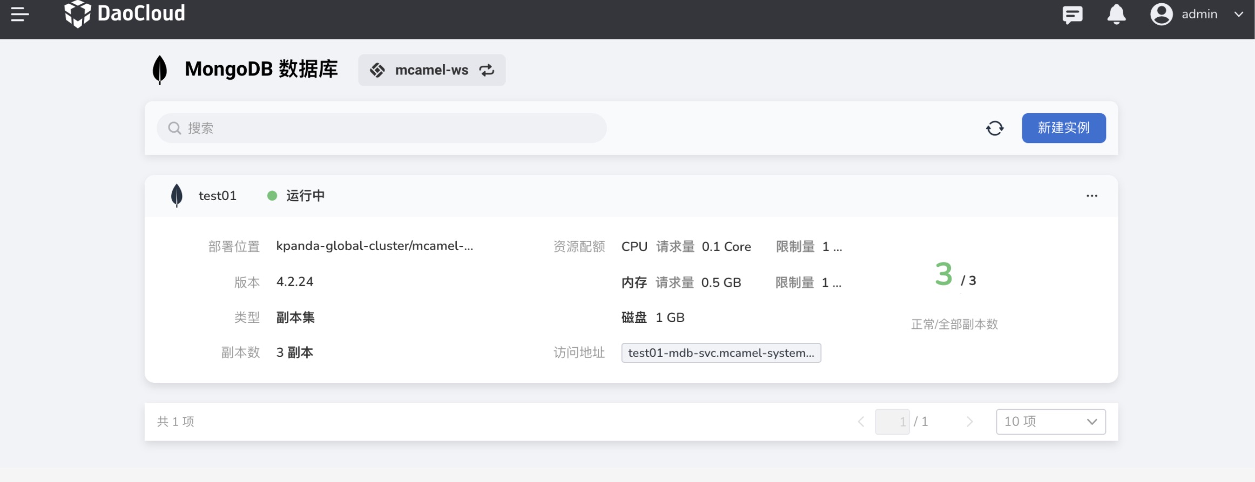Click the DaoCloud logo
The height and width of the screenshot is (482, 1255).
(x=125, y=13)
